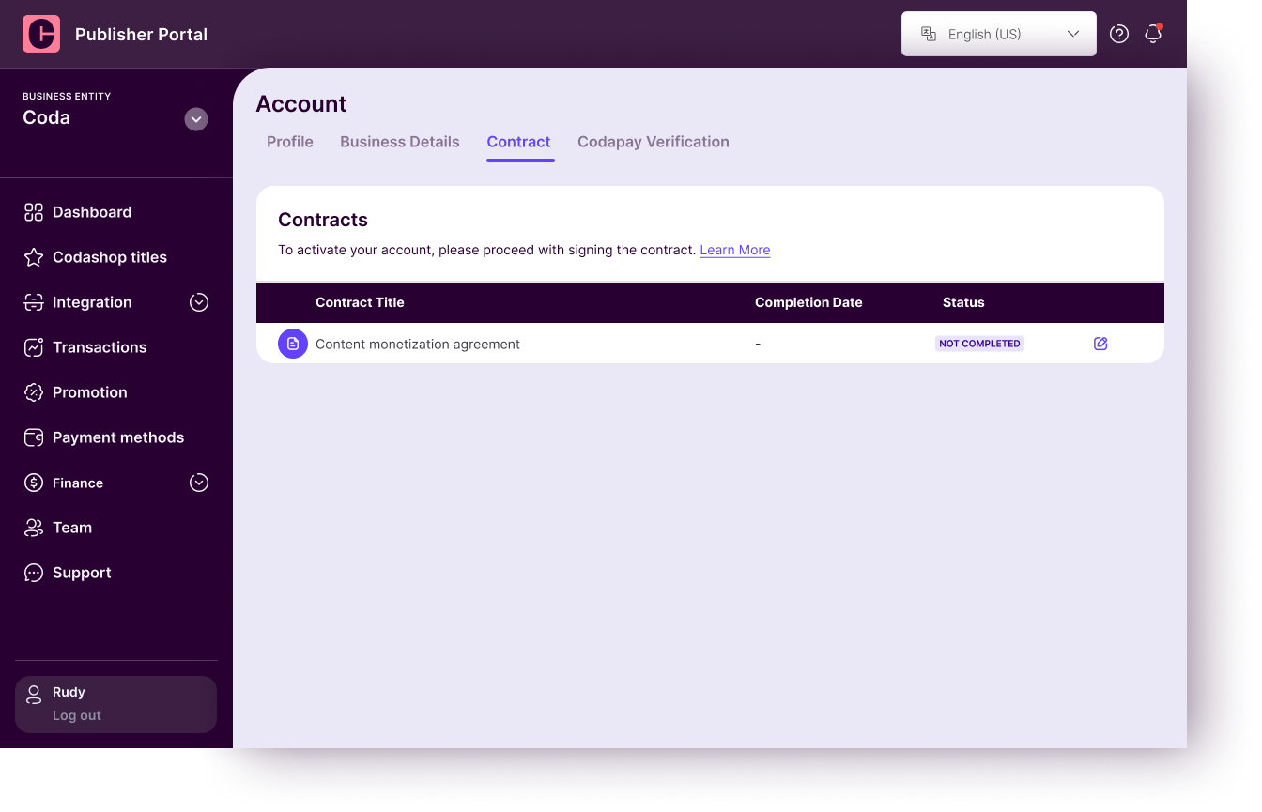Click the Transactions chart icon
Viewport: 1262px width, 812px height.
click(34, 347)
